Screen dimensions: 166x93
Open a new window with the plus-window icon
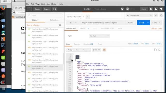pos(54,9)
